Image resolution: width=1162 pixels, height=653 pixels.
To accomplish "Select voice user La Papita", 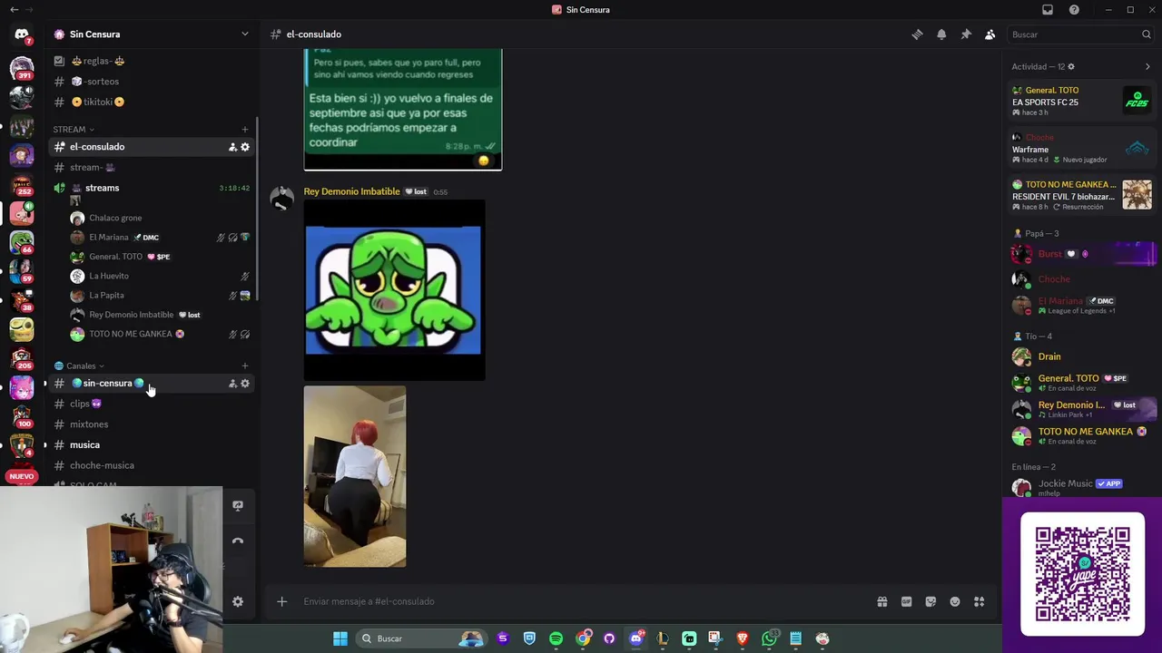I will tap(106, 296).
